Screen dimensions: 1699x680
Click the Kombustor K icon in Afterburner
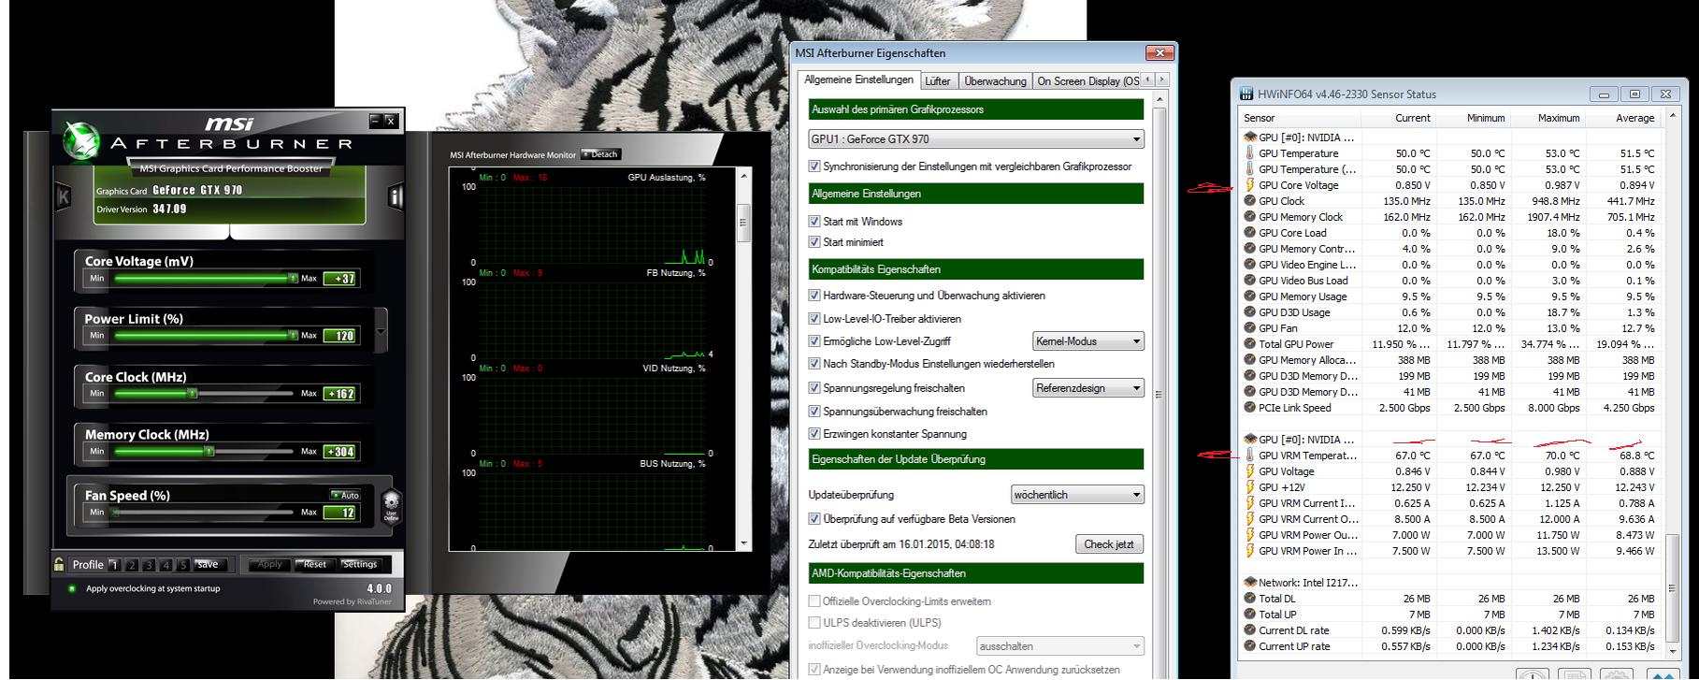[64, 196]
